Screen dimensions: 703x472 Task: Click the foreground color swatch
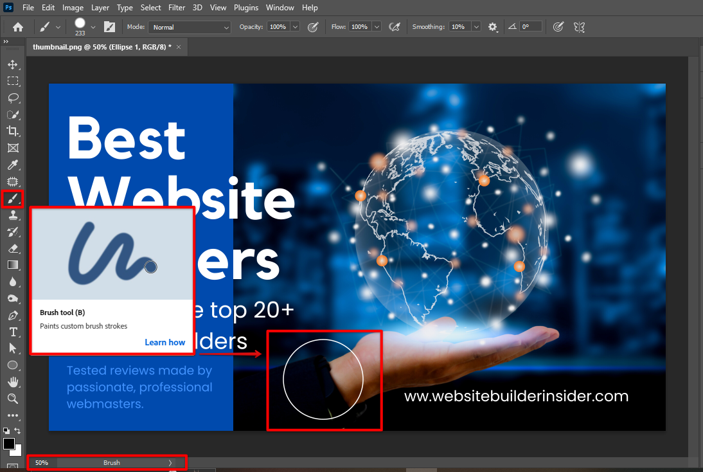[x=9, y=444]
